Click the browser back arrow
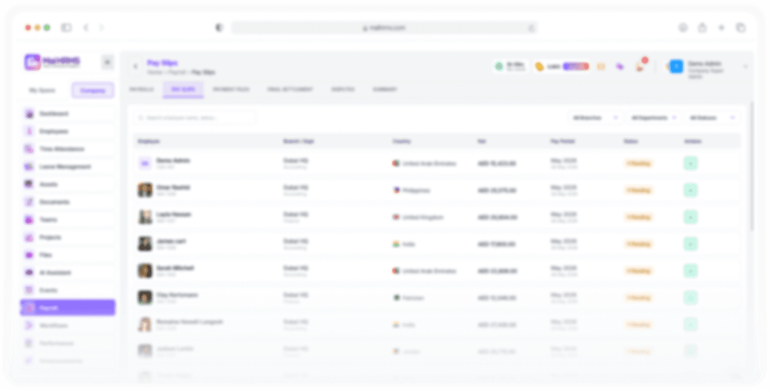770x390 pixels. click(x=86, y=27)
